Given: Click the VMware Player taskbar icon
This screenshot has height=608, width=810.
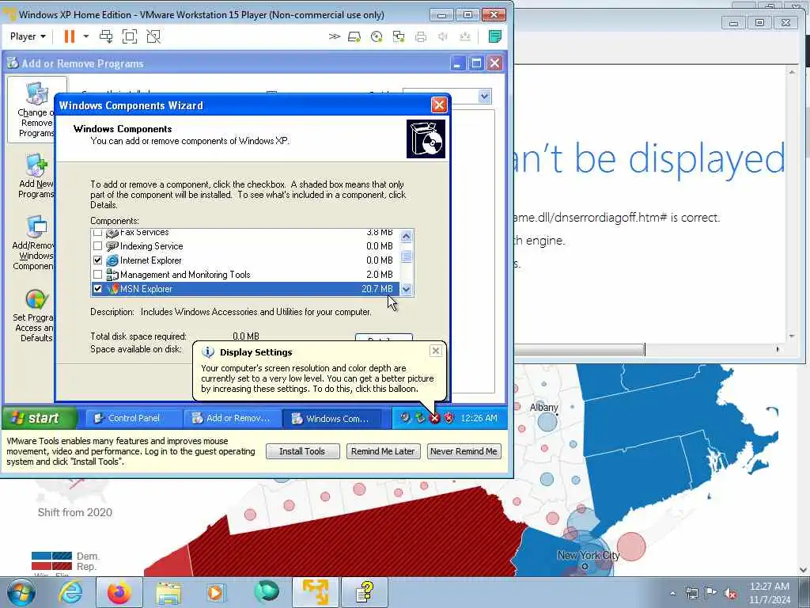Looking at the screenshot, I should coord(316,592).
